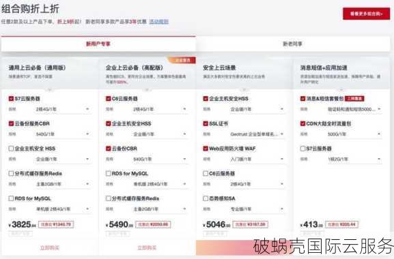The width and height of the screenshot is (394, 259).
Task: Open spec dropdown under 云备份CBR in 企业上云必备
Action: [x=160, y=159]
